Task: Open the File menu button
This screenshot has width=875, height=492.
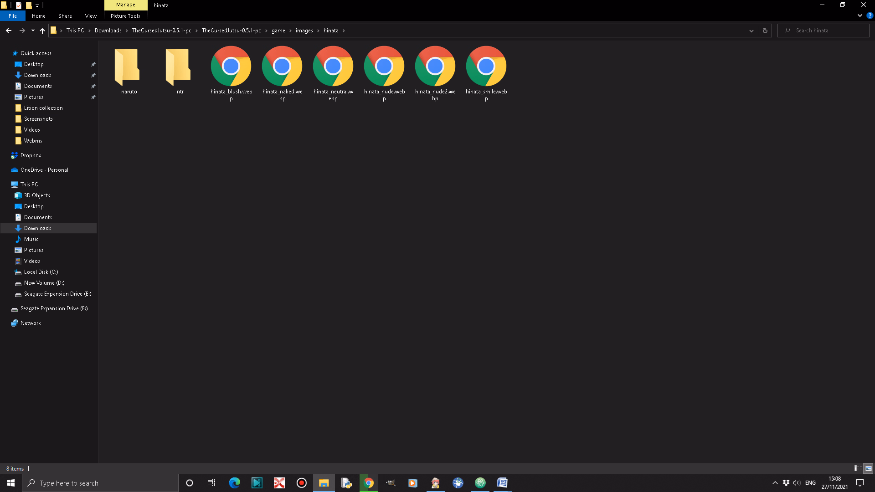Action: (13, 16)
